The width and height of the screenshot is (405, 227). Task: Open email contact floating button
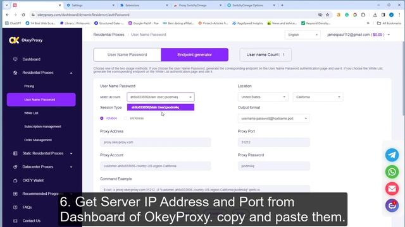(392, 189)
